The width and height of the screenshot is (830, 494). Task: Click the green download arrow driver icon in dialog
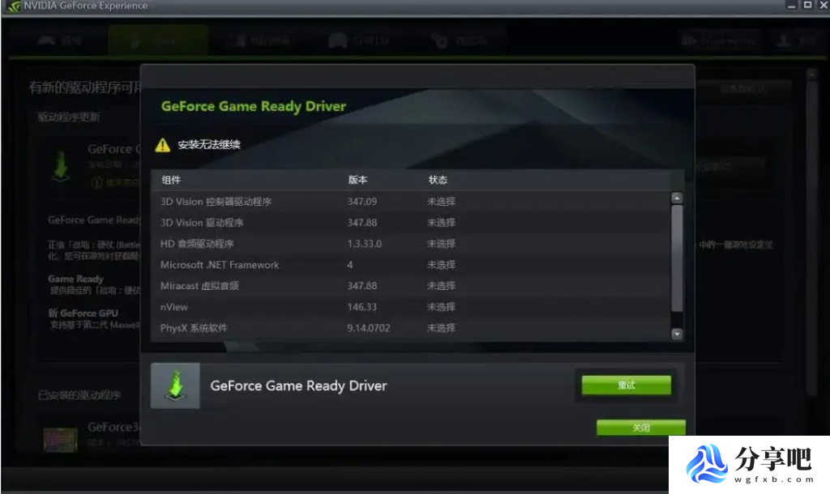coord(175,385)
